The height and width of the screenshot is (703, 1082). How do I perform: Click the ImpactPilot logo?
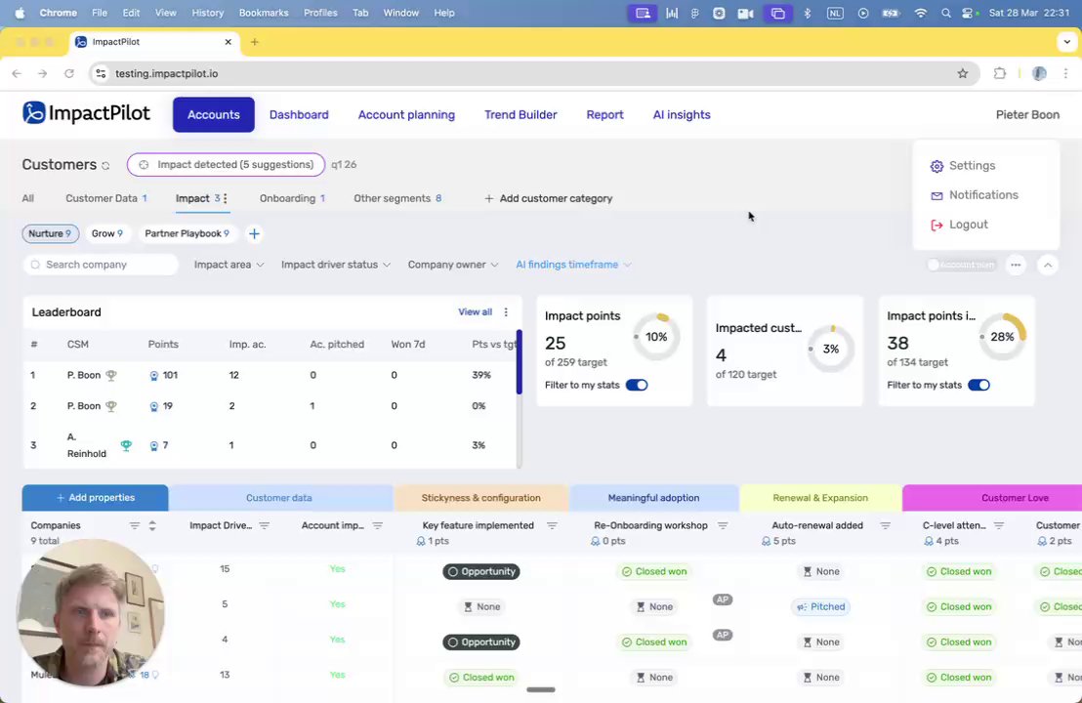click(86, 113)
